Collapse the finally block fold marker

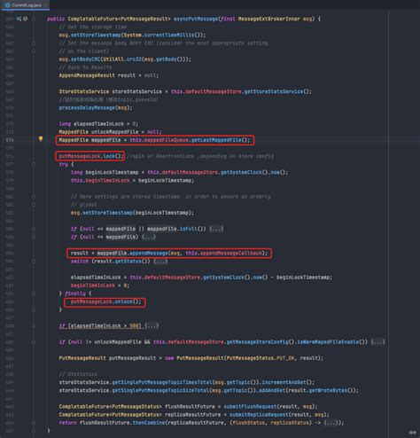coord(34,293)
